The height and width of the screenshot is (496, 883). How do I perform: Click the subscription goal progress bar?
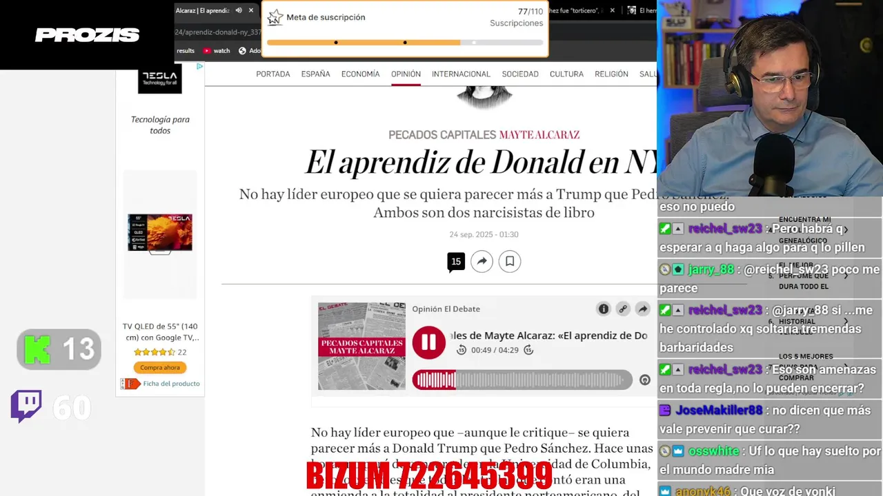(404, 43)
